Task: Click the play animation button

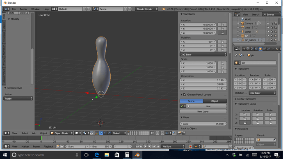Action: pos(149,146)
